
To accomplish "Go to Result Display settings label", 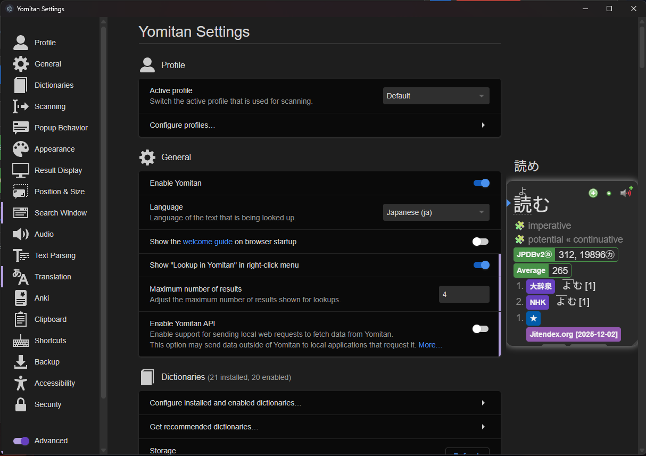I will (x=59, y=170).
